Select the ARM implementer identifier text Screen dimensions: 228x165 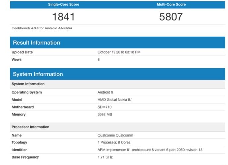tap(150, 150)
